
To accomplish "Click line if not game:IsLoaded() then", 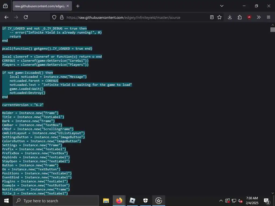I will pos(28,73).
